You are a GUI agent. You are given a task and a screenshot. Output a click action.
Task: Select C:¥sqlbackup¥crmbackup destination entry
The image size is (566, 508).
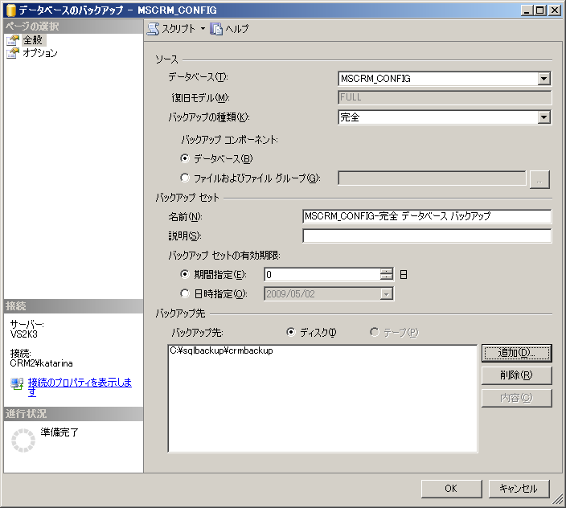(221, 350)
